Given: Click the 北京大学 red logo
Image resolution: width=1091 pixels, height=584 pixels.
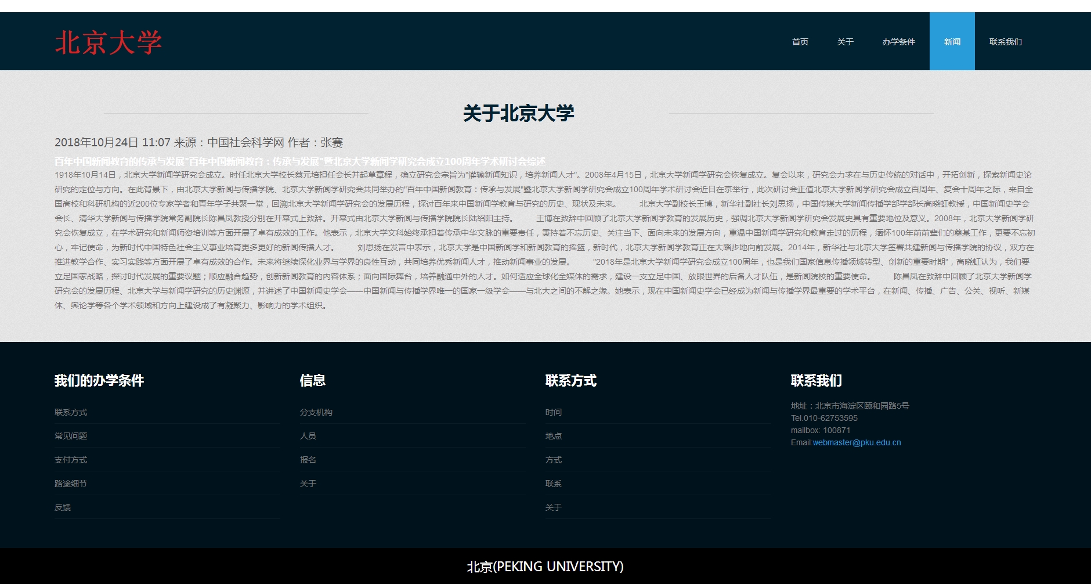Looking at the screenshot, I should (x=108, y=43).
